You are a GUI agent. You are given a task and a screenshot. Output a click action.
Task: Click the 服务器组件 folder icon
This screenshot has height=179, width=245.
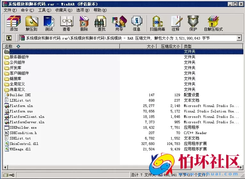click(x=7, y=57)
